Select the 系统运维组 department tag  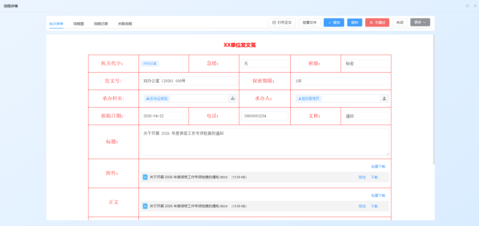(x=157, y=98)
